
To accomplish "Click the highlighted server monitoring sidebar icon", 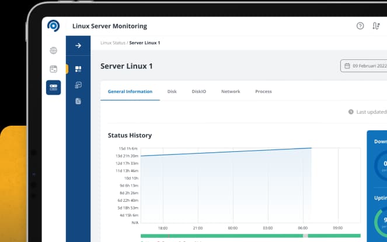I will (53, 87).
